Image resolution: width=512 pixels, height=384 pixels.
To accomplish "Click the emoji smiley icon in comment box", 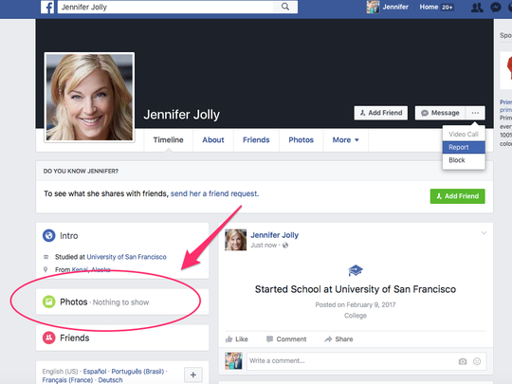I will click(477, 361).
